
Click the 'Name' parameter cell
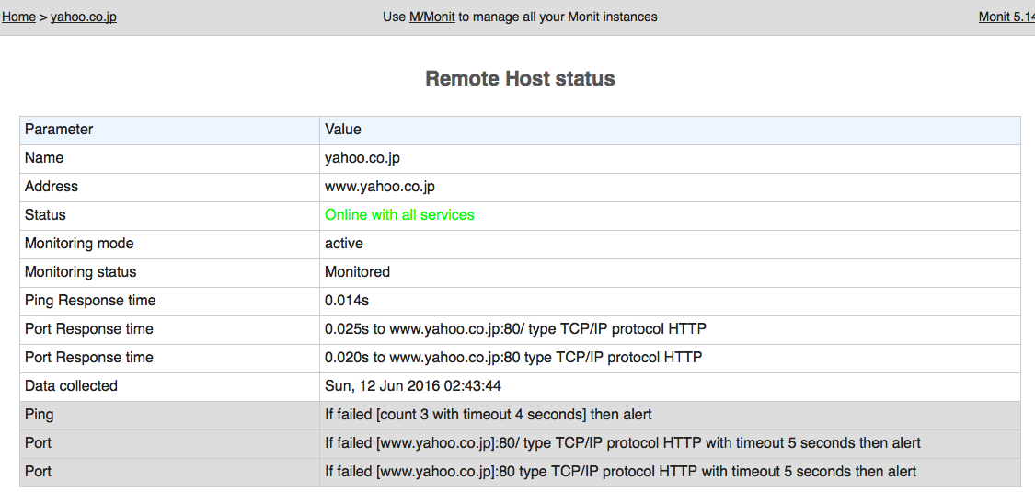click(x=169, y=158)
